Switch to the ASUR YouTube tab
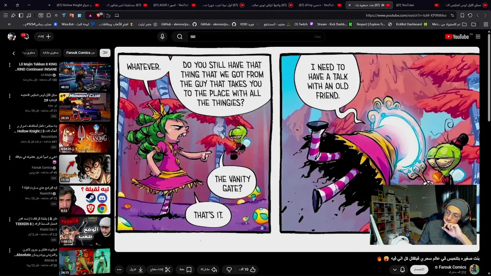The image size is (491, 276). (x=175, y=5)
